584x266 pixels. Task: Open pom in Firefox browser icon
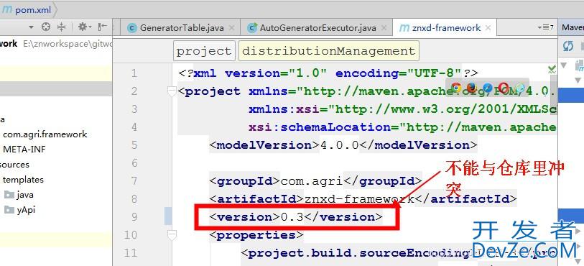pyautogui.click(x=472, y=88)
